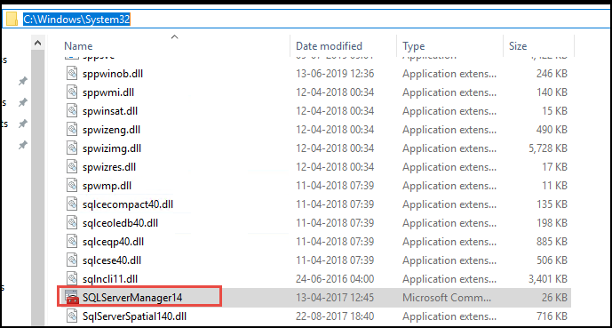The width and height of the screenshot is (612, 328).
Task: Click file name sqlncli11.dll
Action: [110, 279]
